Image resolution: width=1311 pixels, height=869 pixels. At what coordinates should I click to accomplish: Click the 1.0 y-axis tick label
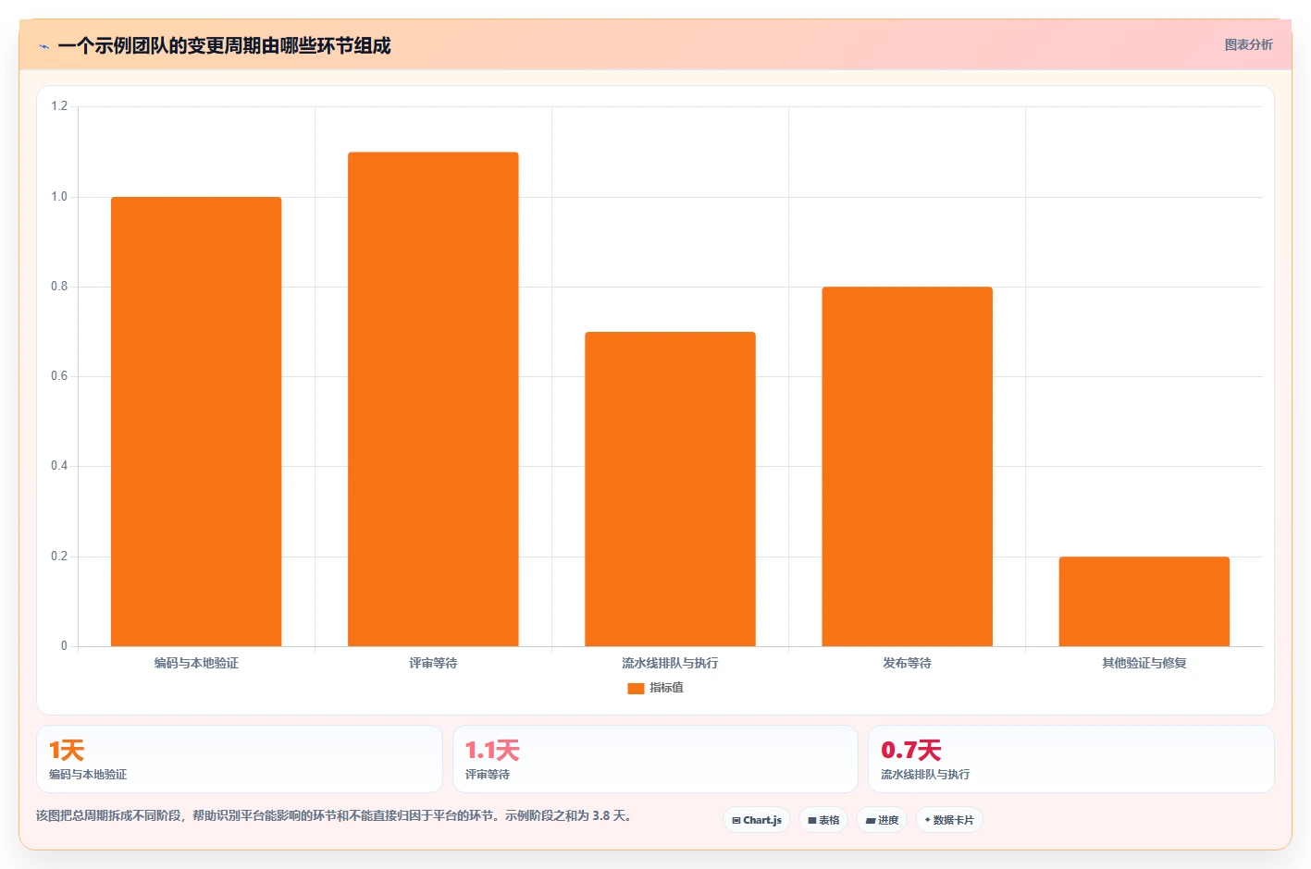59,197
